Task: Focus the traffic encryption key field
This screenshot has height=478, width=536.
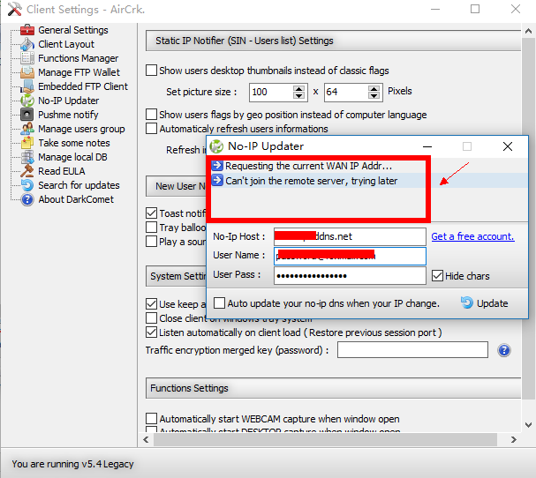Action: tap(412, 350)
